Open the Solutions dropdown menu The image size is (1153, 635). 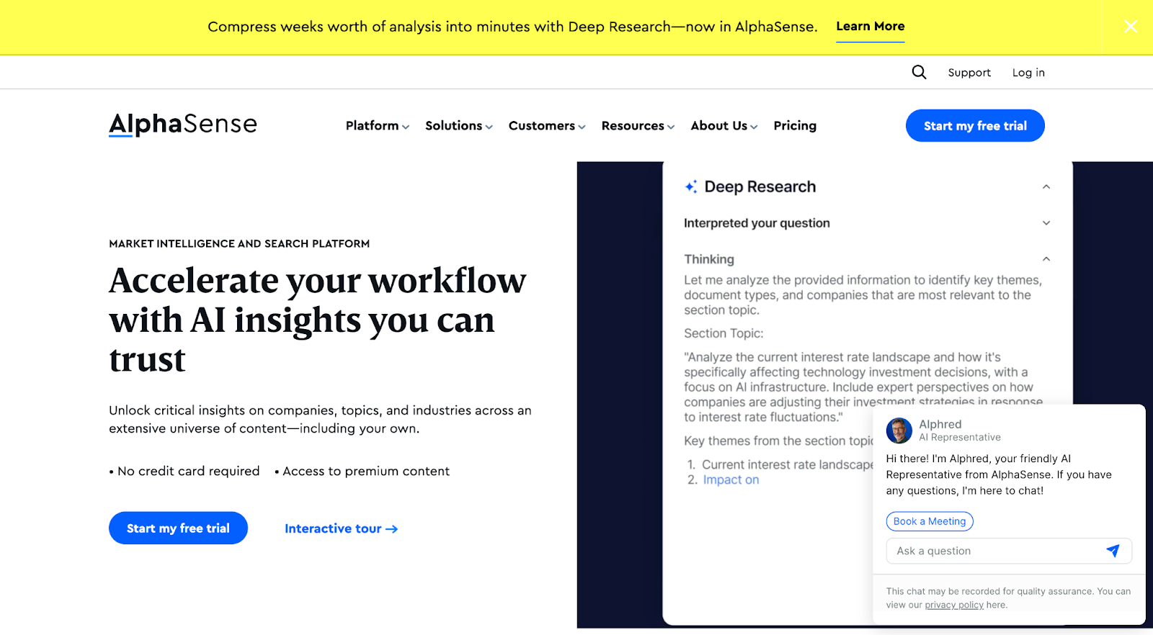click(x=459, y=126)
